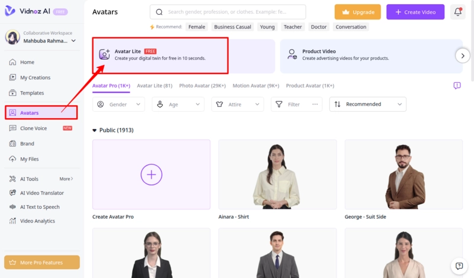Image resolution: width=474 pixels, height=278 pixels.
Task: Select the Female recommended tag
Action: coord(197,27)
